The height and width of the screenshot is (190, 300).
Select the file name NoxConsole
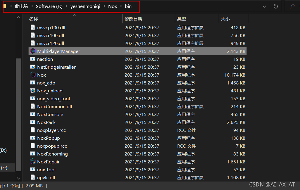[x=50, y=114]
